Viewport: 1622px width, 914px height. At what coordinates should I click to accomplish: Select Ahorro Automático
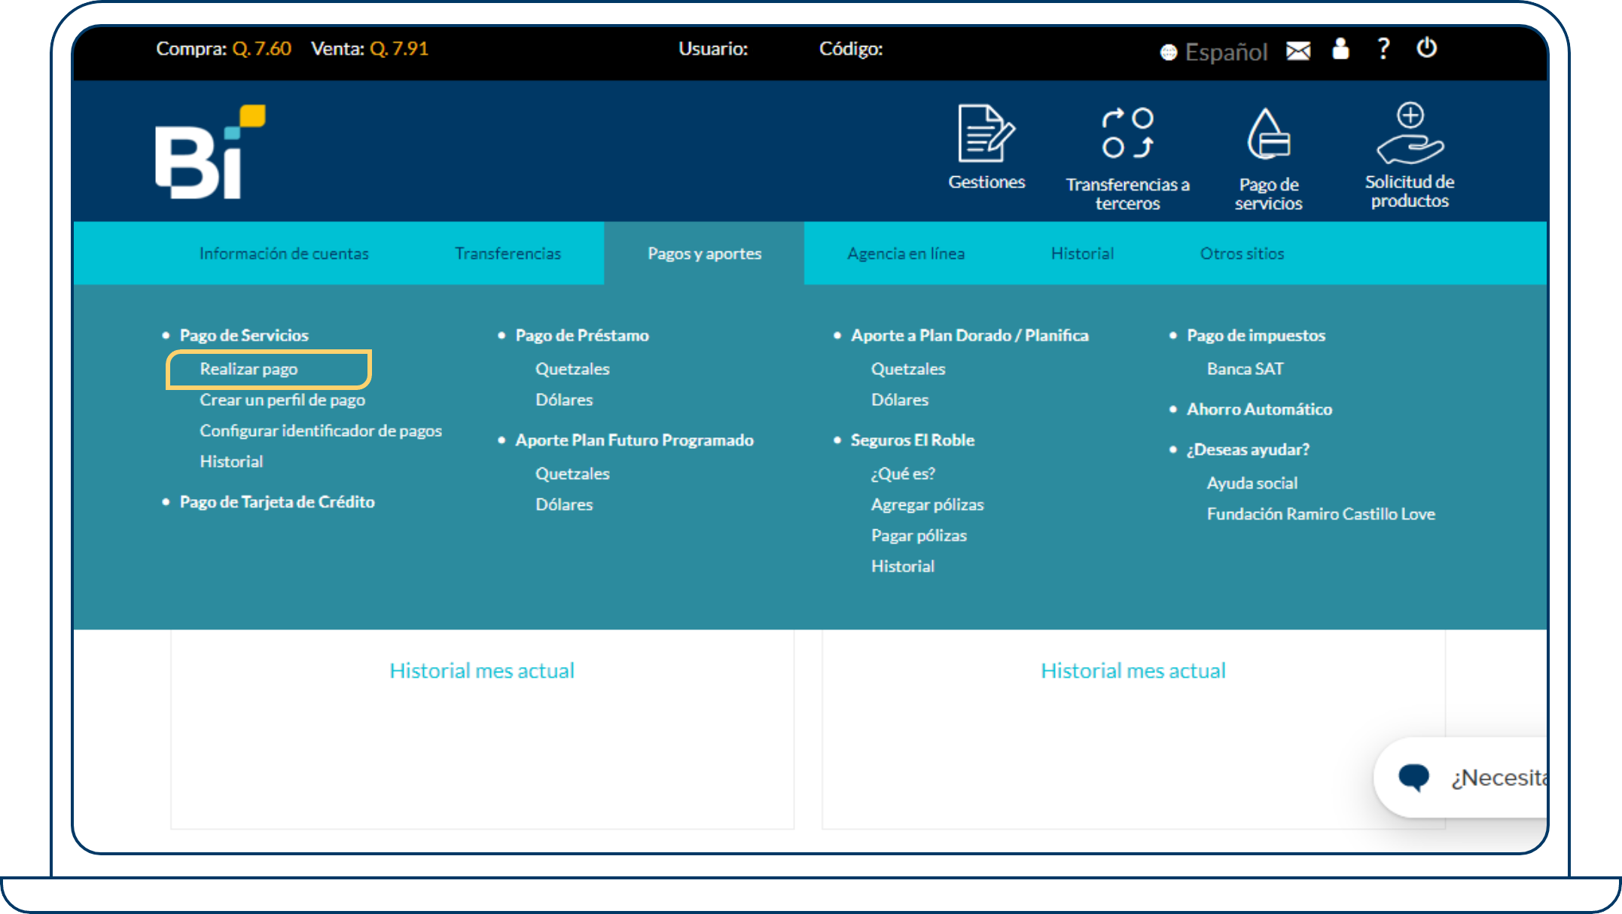point(1259,410)
